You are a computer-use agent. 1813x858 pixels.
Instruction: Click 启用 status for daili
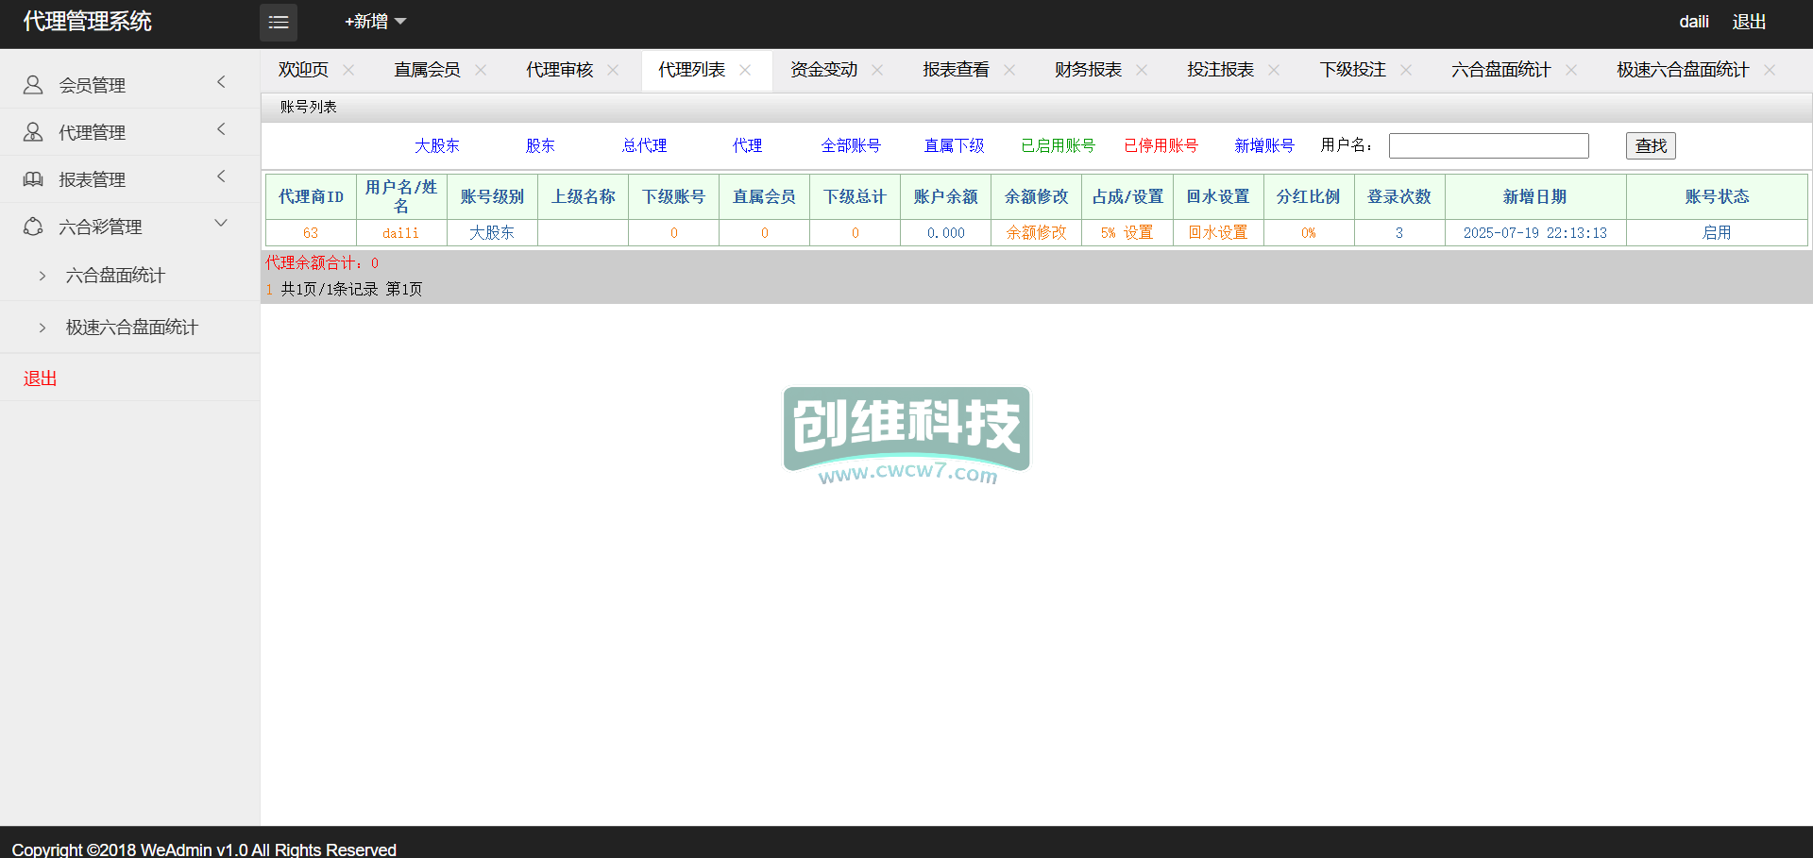coord(1717,232)
